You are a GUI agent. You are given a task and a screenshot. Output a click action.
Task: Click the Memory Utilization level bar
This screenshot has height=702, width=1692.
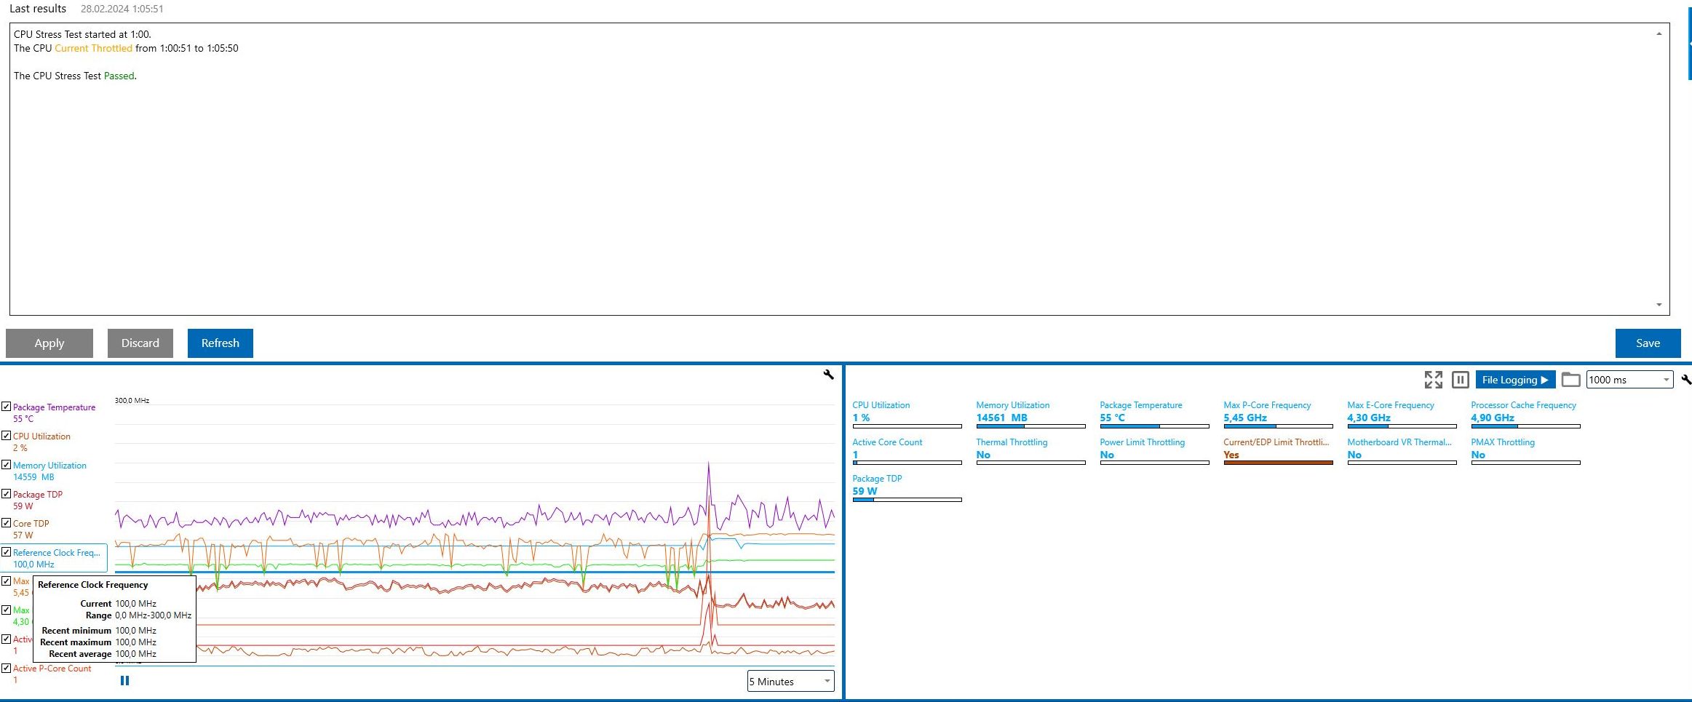tap(1030, 426)
